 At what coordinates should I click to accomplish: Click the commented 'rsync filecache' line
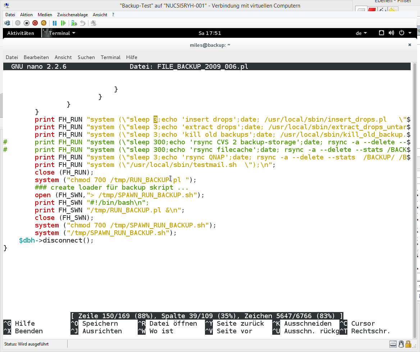pos(207,150)
